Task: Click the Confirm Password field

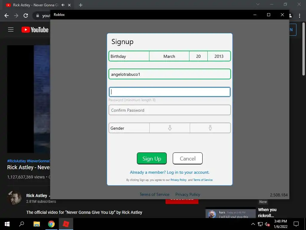Action: (170, 110)
